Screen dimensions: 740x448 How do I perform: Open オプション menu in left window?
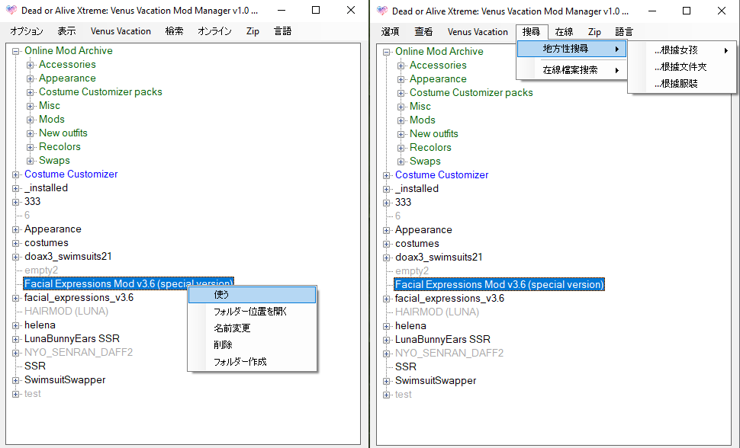pos(27,31)
